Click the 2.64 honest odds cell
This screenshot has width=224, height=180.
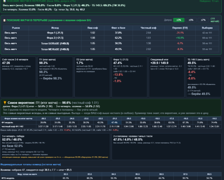[x=148, y=33]
